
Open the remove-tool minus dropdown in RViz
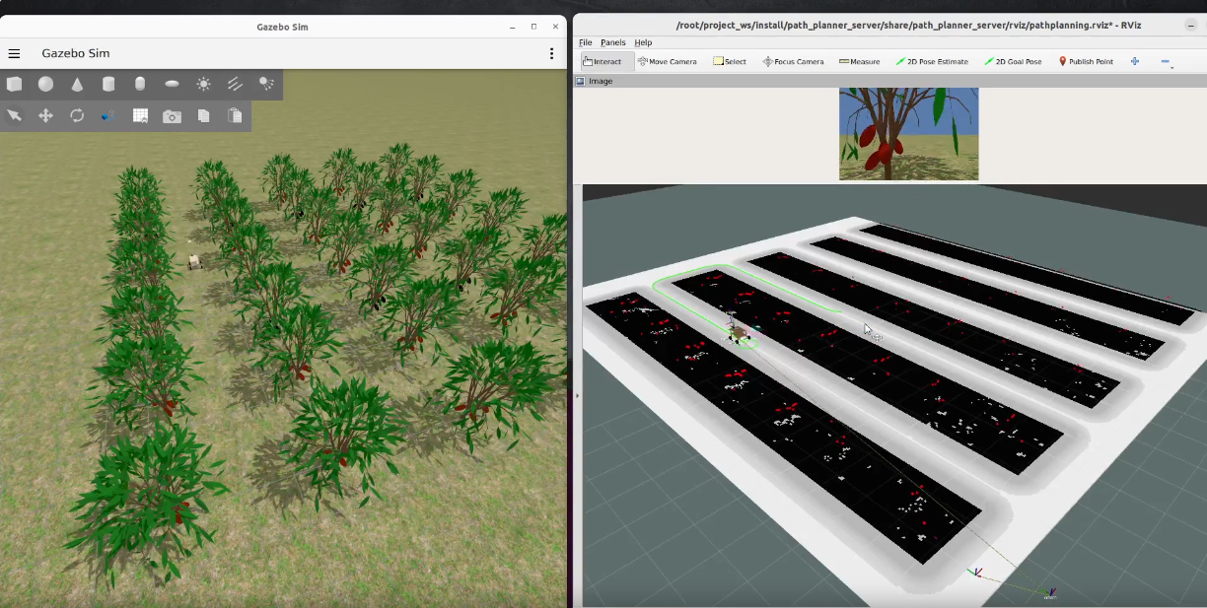pyautogui.click(x=1166, y=61)
